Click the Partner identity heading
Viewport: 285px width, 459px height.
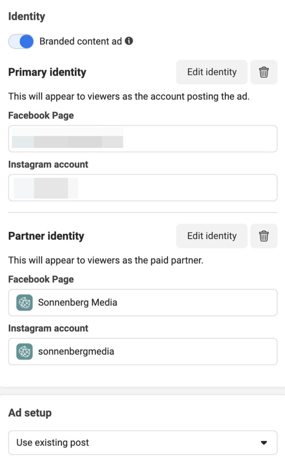tap(46, 236)
